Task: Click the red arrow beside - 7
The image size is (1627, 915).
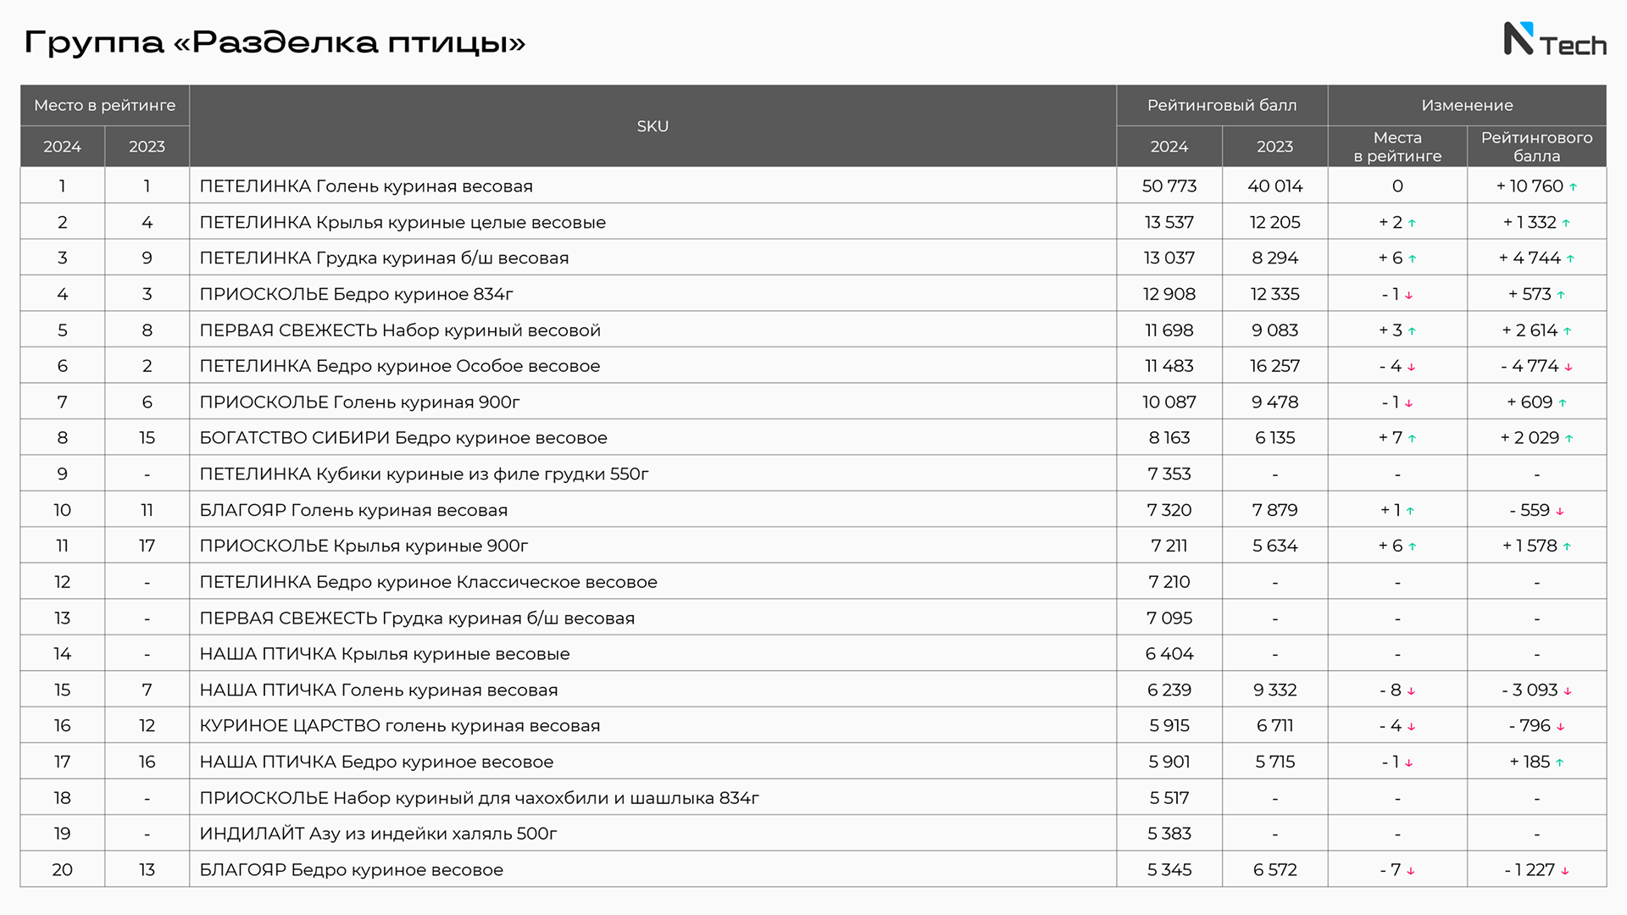Action: tap(1411, 871)
